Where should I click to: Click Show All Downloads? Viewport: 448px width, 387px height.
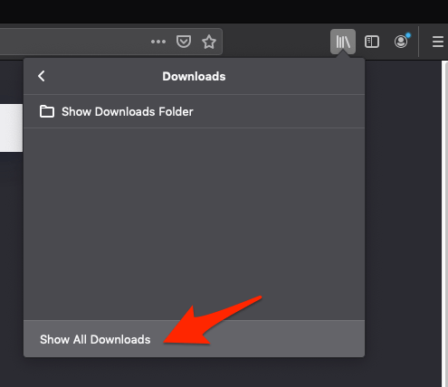click(x=194, y=339)
